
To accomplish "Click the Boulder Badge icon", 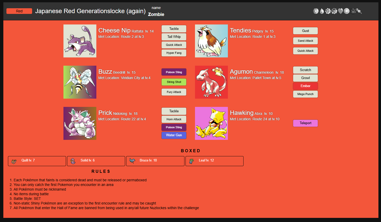I will [316, 11].
